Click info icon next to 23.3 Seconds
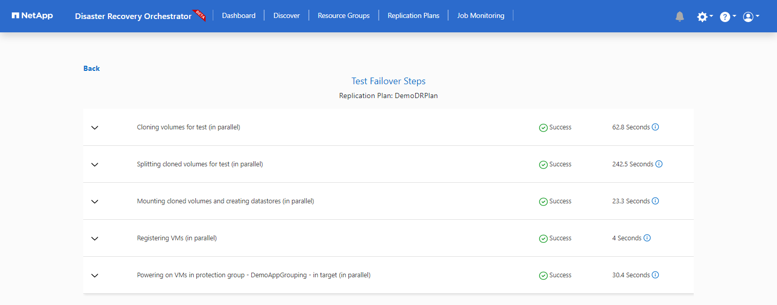The image size is (777, 305). (x=656, y=201)
